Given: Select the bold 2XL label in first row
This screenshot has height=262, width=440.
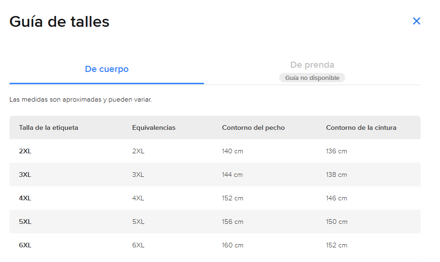Looking at the screenshot, I should coord(25,151).
